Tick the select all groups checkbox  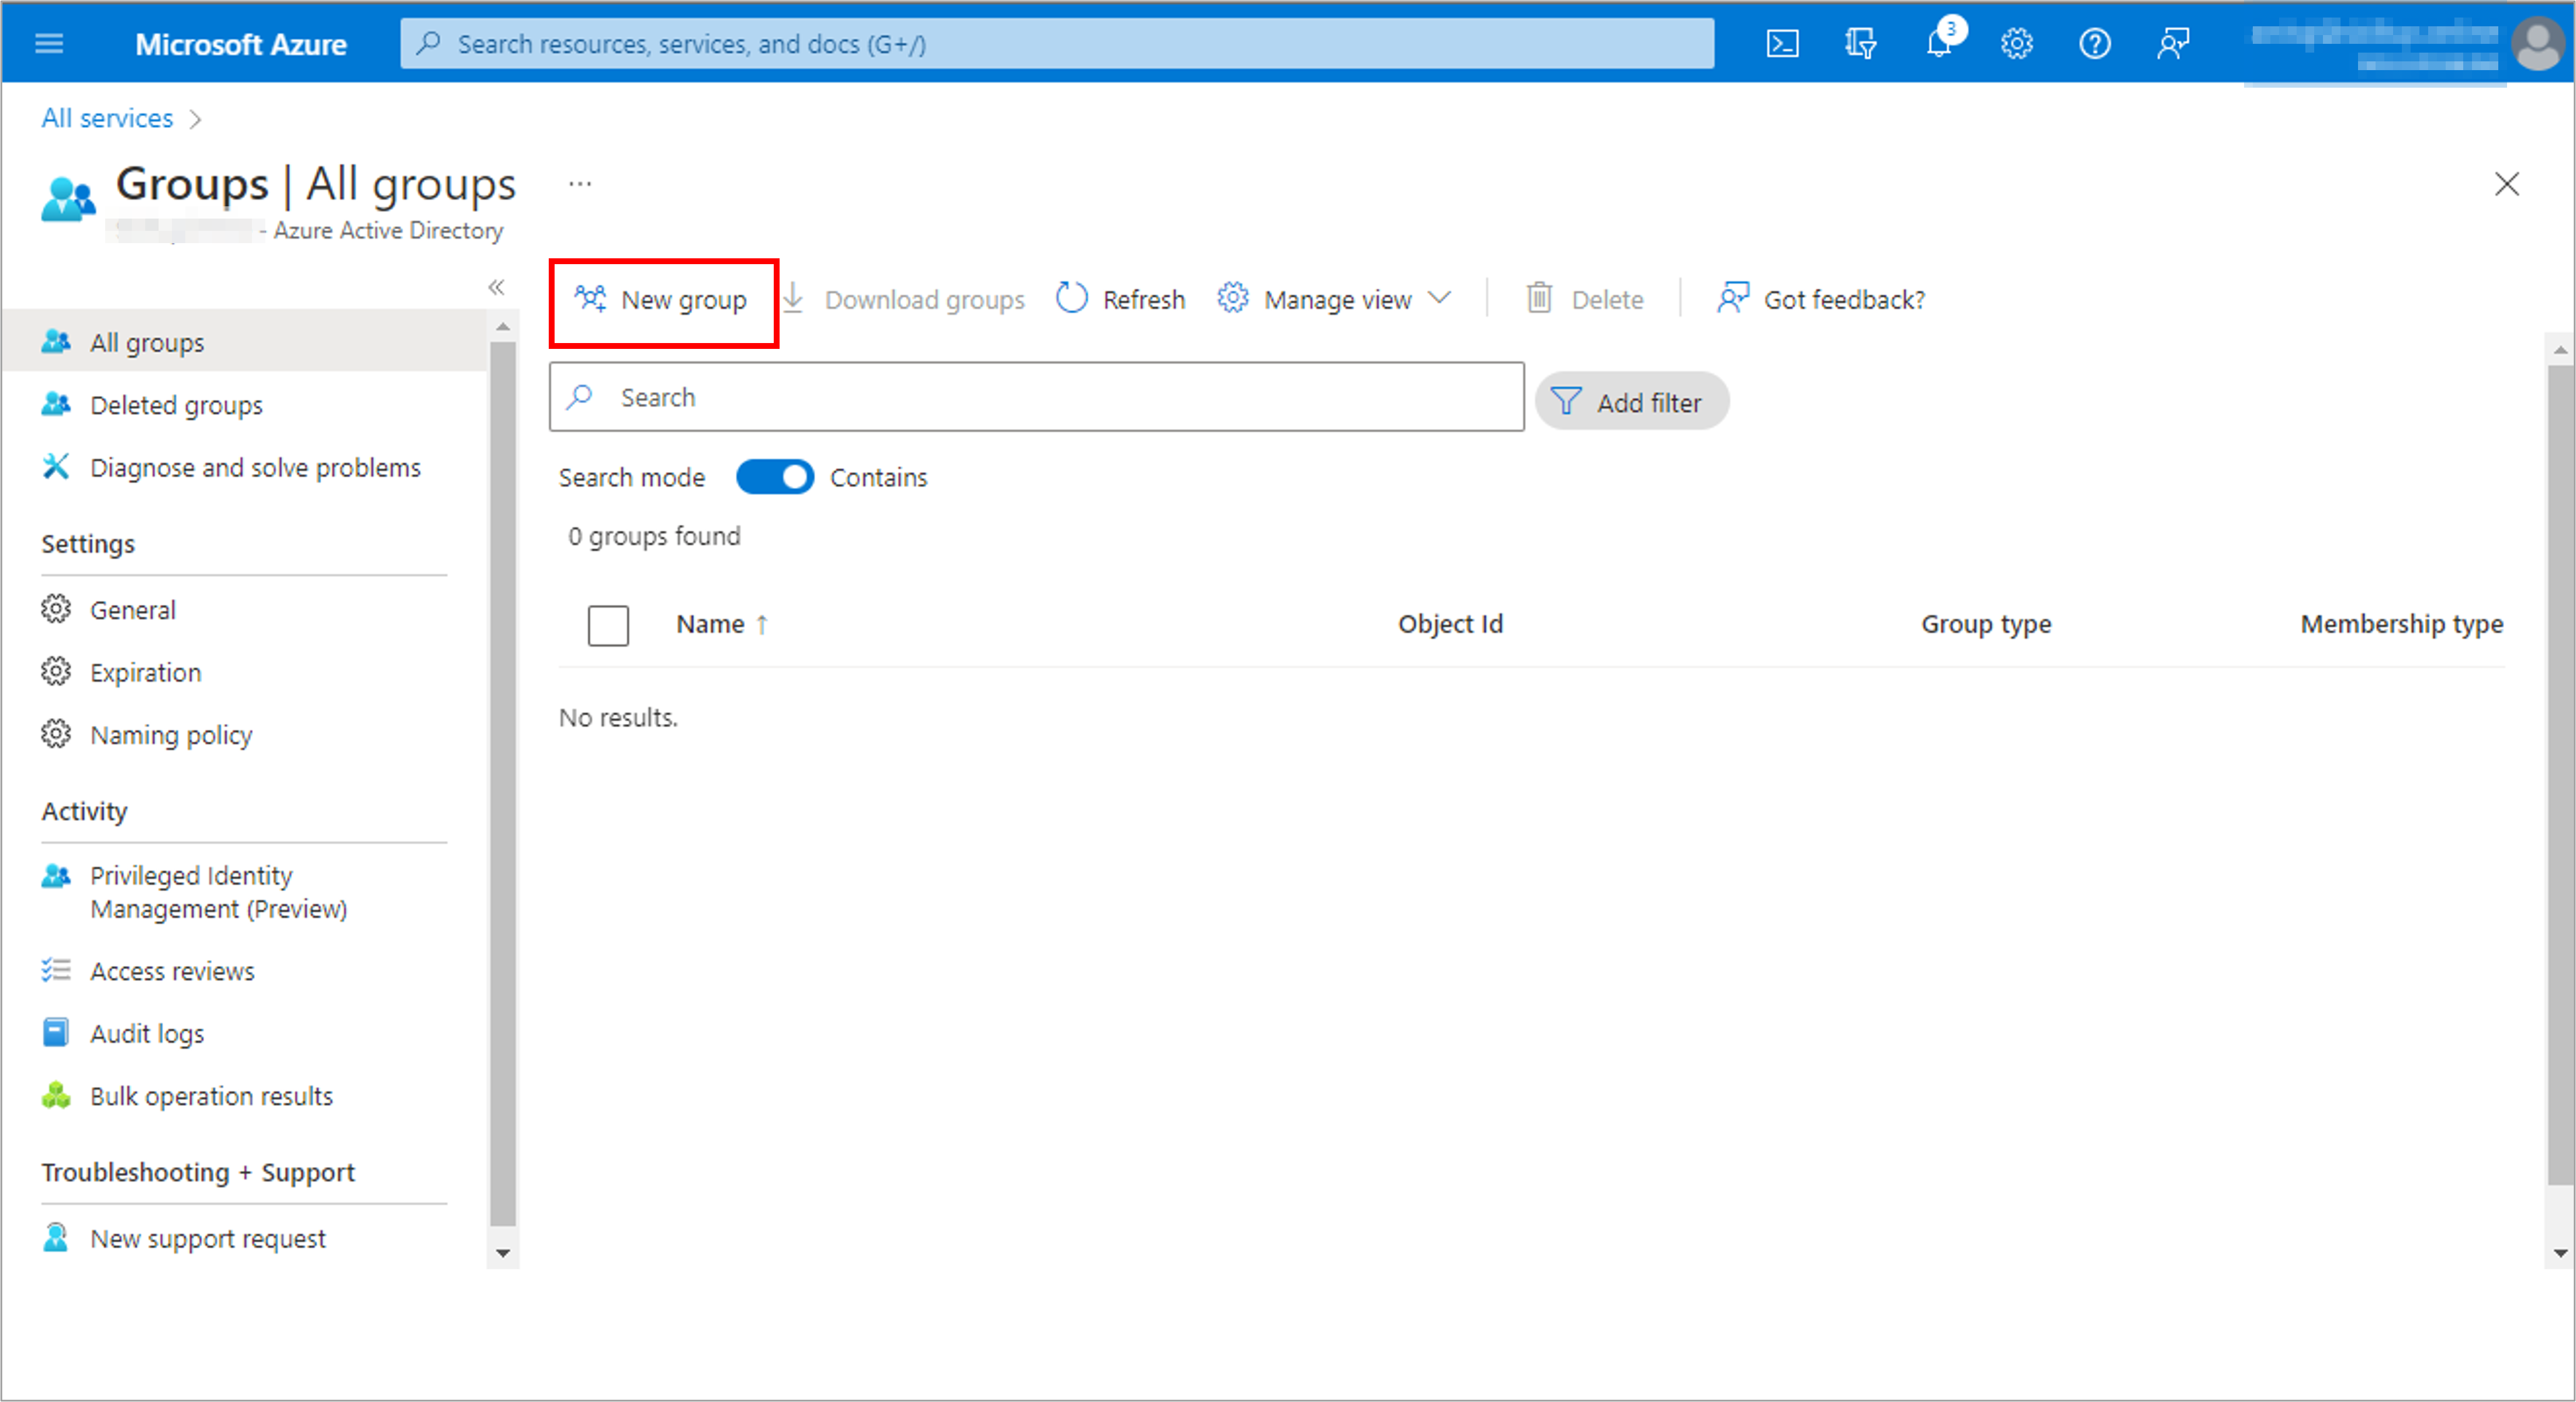click(x=608, y=625)
